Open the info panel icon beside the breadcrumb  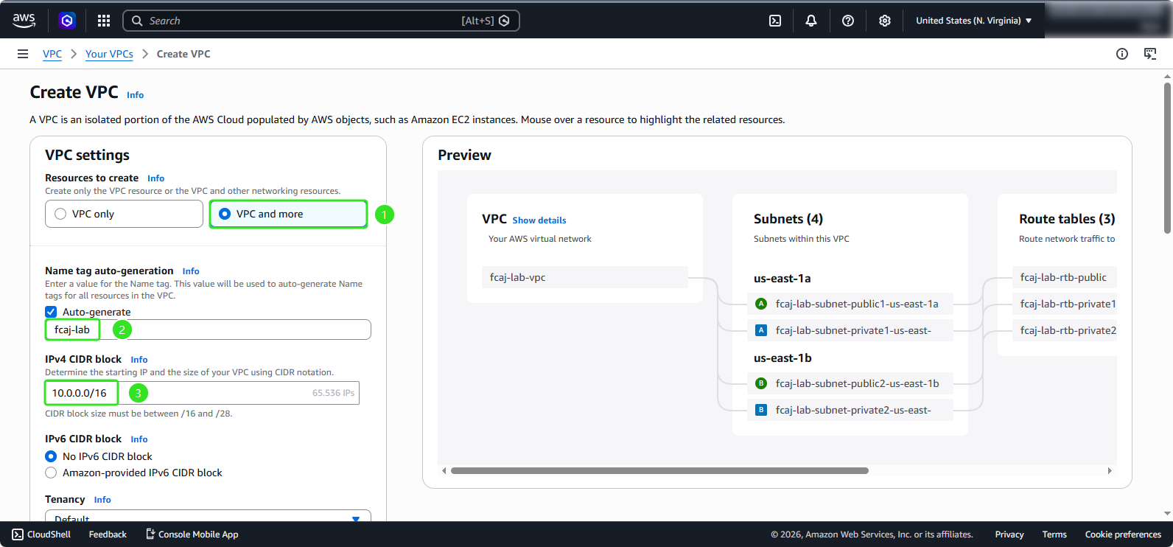click(x=1122, y=54)
